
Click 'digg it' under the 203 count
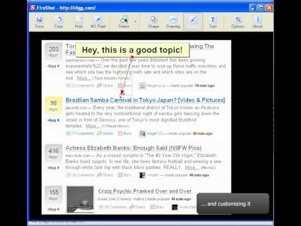53,66
